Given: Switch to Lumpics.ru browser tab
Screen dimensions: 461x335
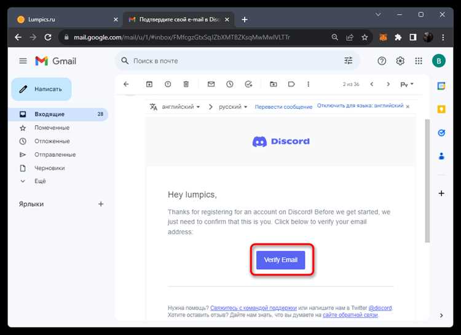Looking at the screenshot, I should click(66, 20).
